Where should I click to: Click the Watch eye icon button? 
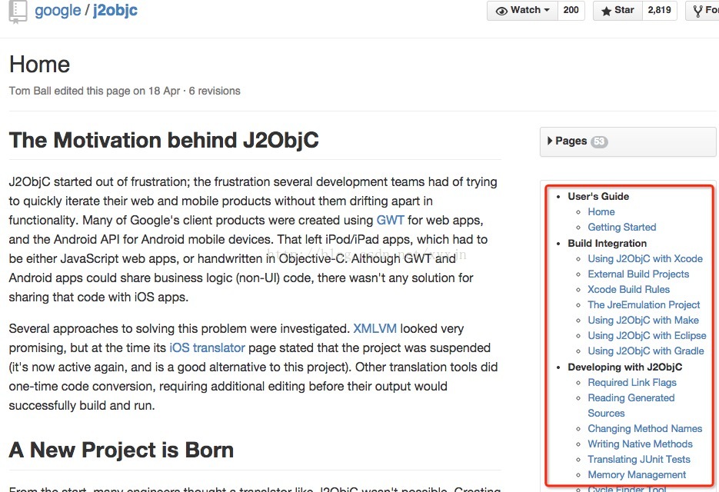522,10
